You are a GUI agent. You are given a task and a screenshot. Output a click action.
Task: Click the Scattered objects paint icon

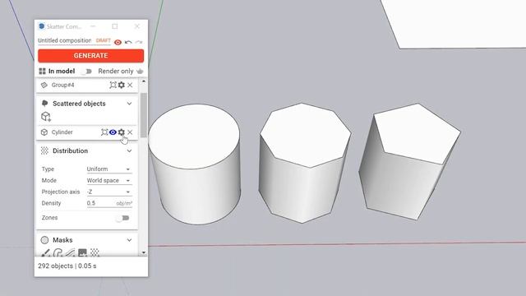pos(44,104)
